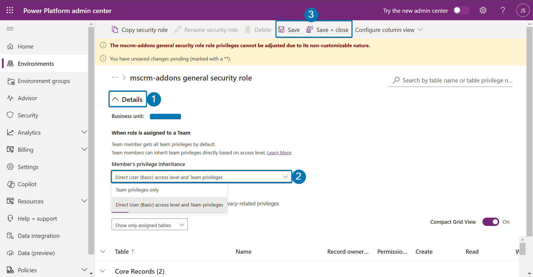Choose Direct User (Basic) access option in list
Viewport: 533px width, 277px height.
[x=169, y=205]
